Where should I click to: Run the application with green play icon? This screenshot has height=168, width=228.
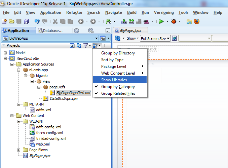click(x=161, y=21)
